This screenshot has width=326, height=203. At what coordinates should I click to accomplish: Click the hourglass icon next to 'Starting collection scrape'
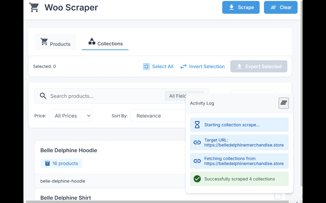pos(197,125)
